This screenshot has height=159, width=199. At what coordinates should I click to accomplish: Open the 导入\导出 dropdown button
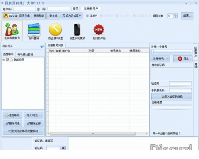tap(33, 115)
